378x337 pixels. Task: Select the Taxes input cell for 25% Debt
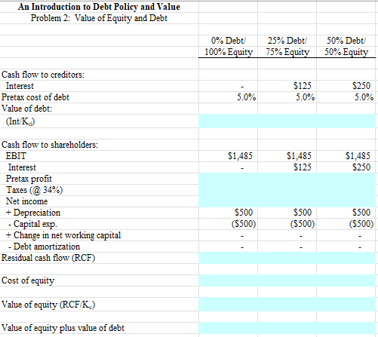[x=287, y=190]
